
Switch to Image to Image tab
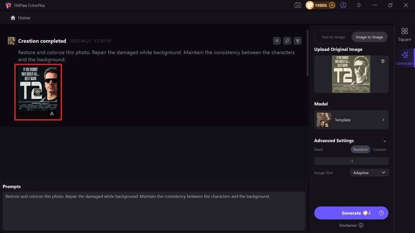click(369, 37)
